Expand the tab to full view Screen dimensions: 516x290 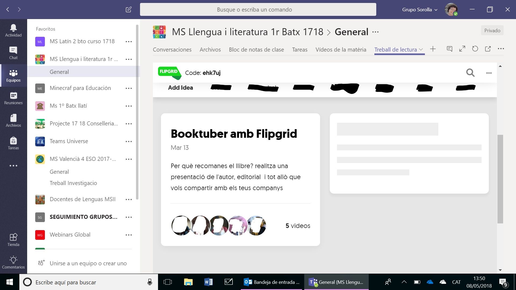tap(462, 49)
